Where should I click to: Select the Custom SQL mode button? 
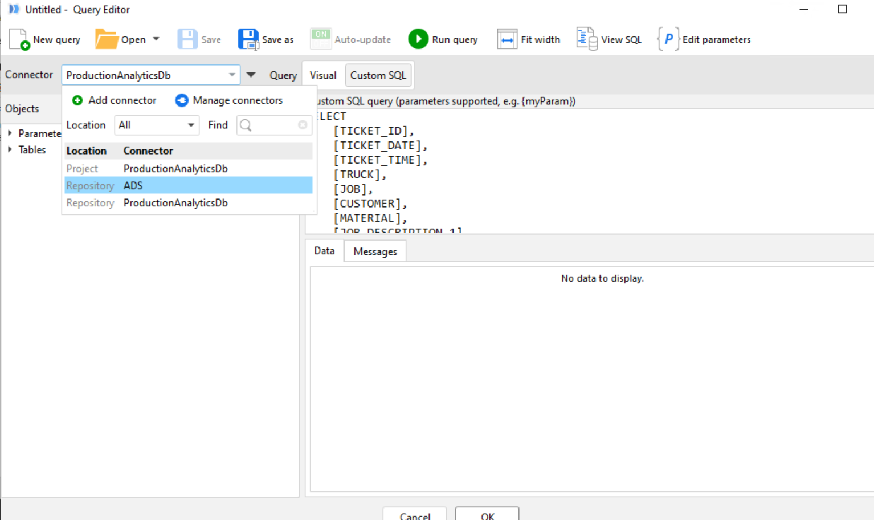[378, 75]
